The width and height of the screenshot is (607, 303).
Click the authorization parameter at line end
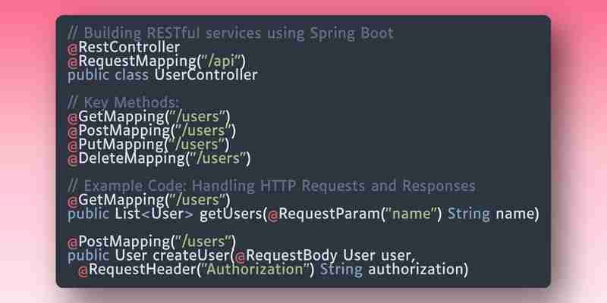click(x=415, y=270)
